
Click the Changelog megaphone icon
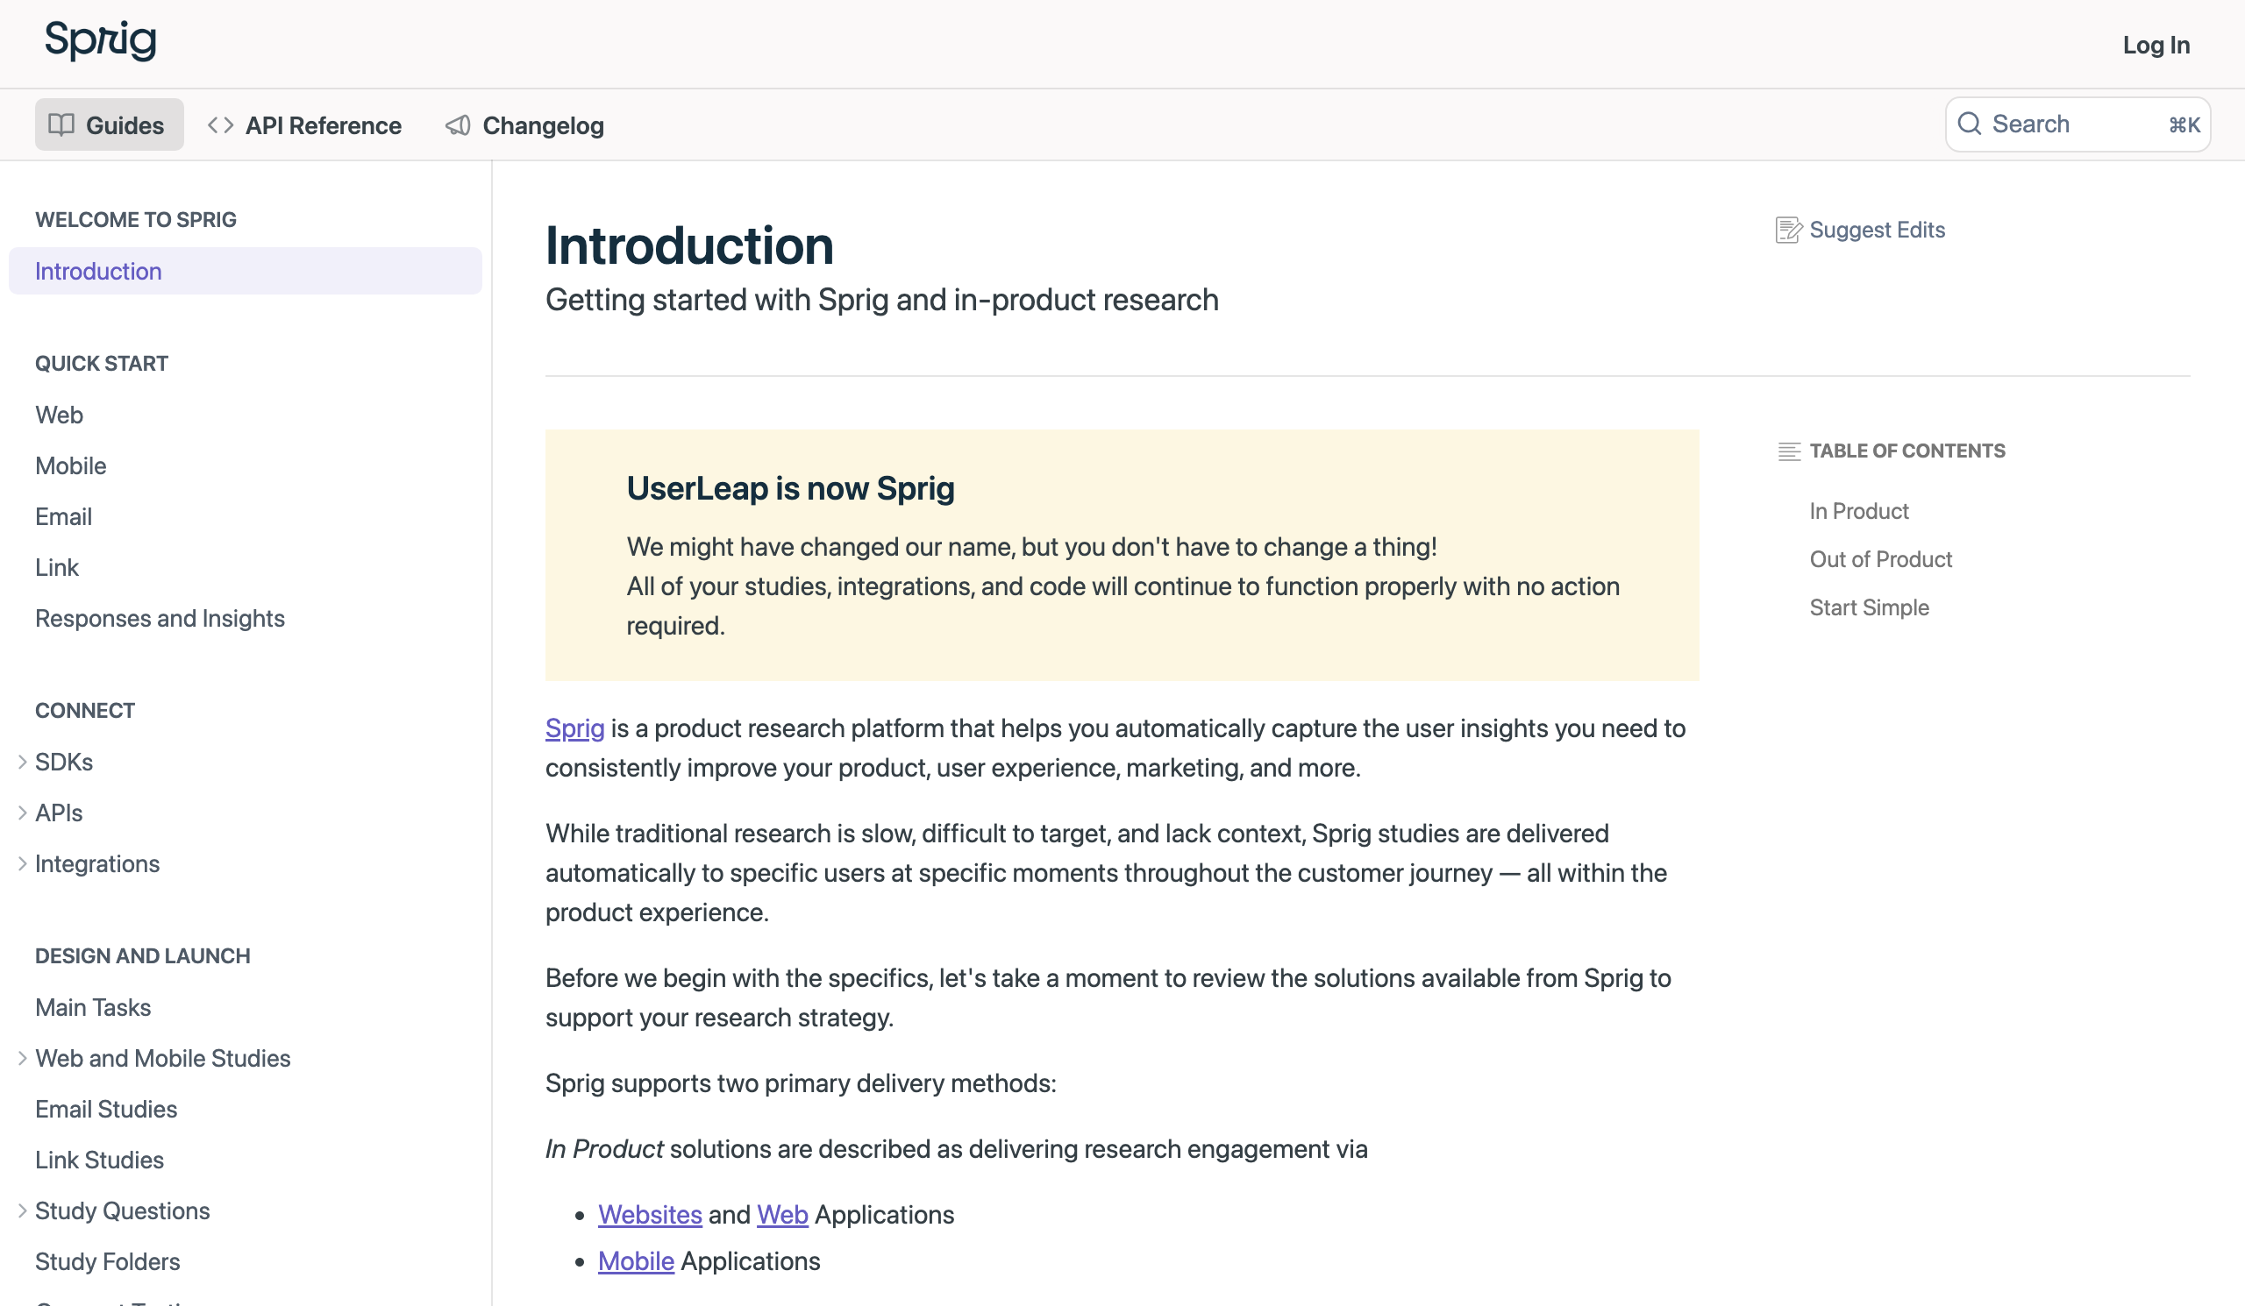458,125
